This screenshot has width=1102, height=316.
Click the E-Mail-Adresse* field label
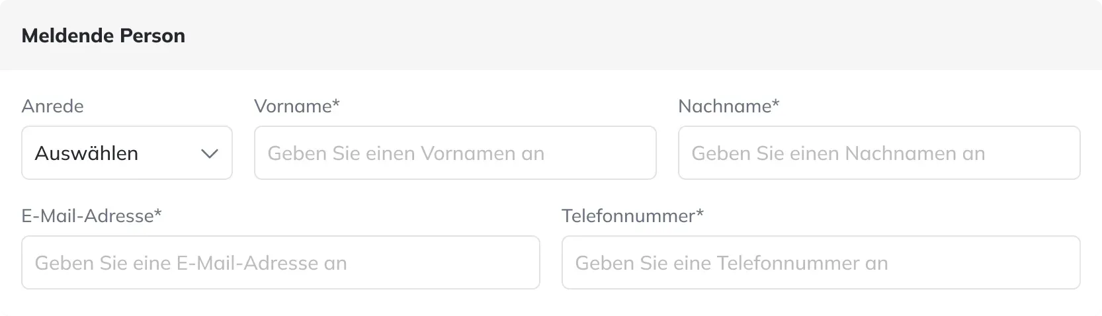point(92,216)
